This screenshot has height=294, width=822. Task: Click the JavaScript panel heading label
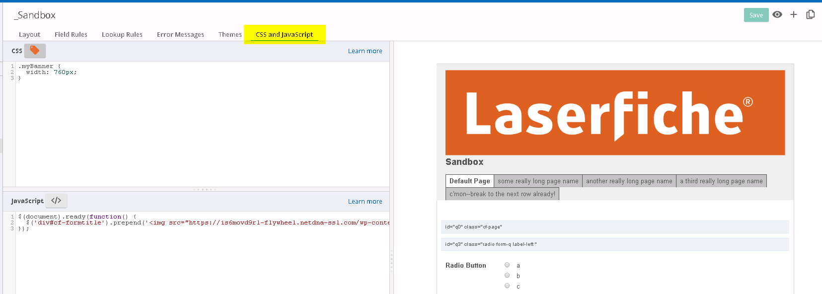[x=27, y=201]
